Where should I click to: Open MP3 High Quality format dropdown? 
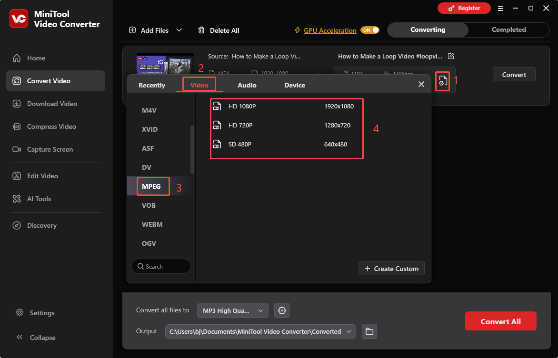tap(233, 310)
